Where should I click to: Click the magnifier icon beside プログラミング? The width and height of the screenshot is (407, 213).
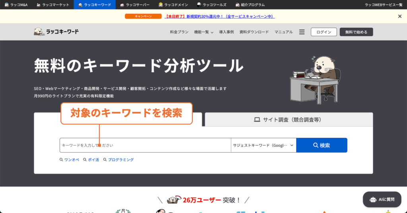[x=105, y=160]
